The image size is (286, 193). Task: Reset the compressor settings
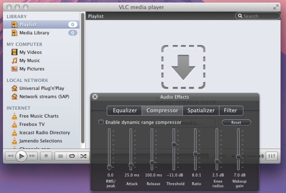tap(236, 122)
